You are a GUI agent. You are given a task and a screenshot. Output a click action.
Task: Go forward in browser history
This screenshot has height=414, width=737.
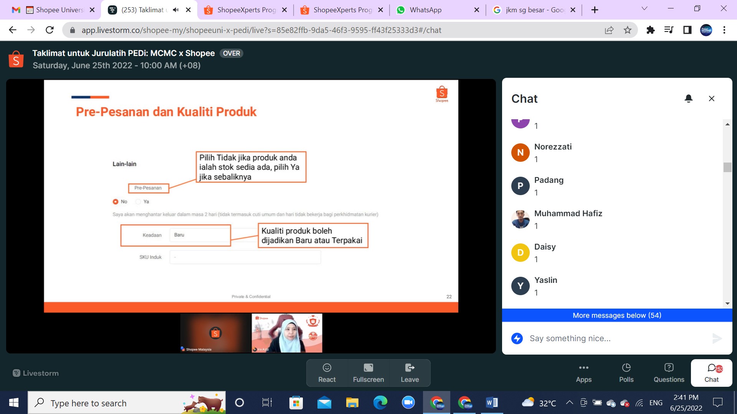click(31, 30)
